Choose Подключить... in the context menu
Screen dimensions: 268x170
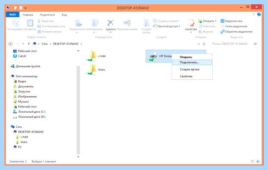(x=192, y=63)
